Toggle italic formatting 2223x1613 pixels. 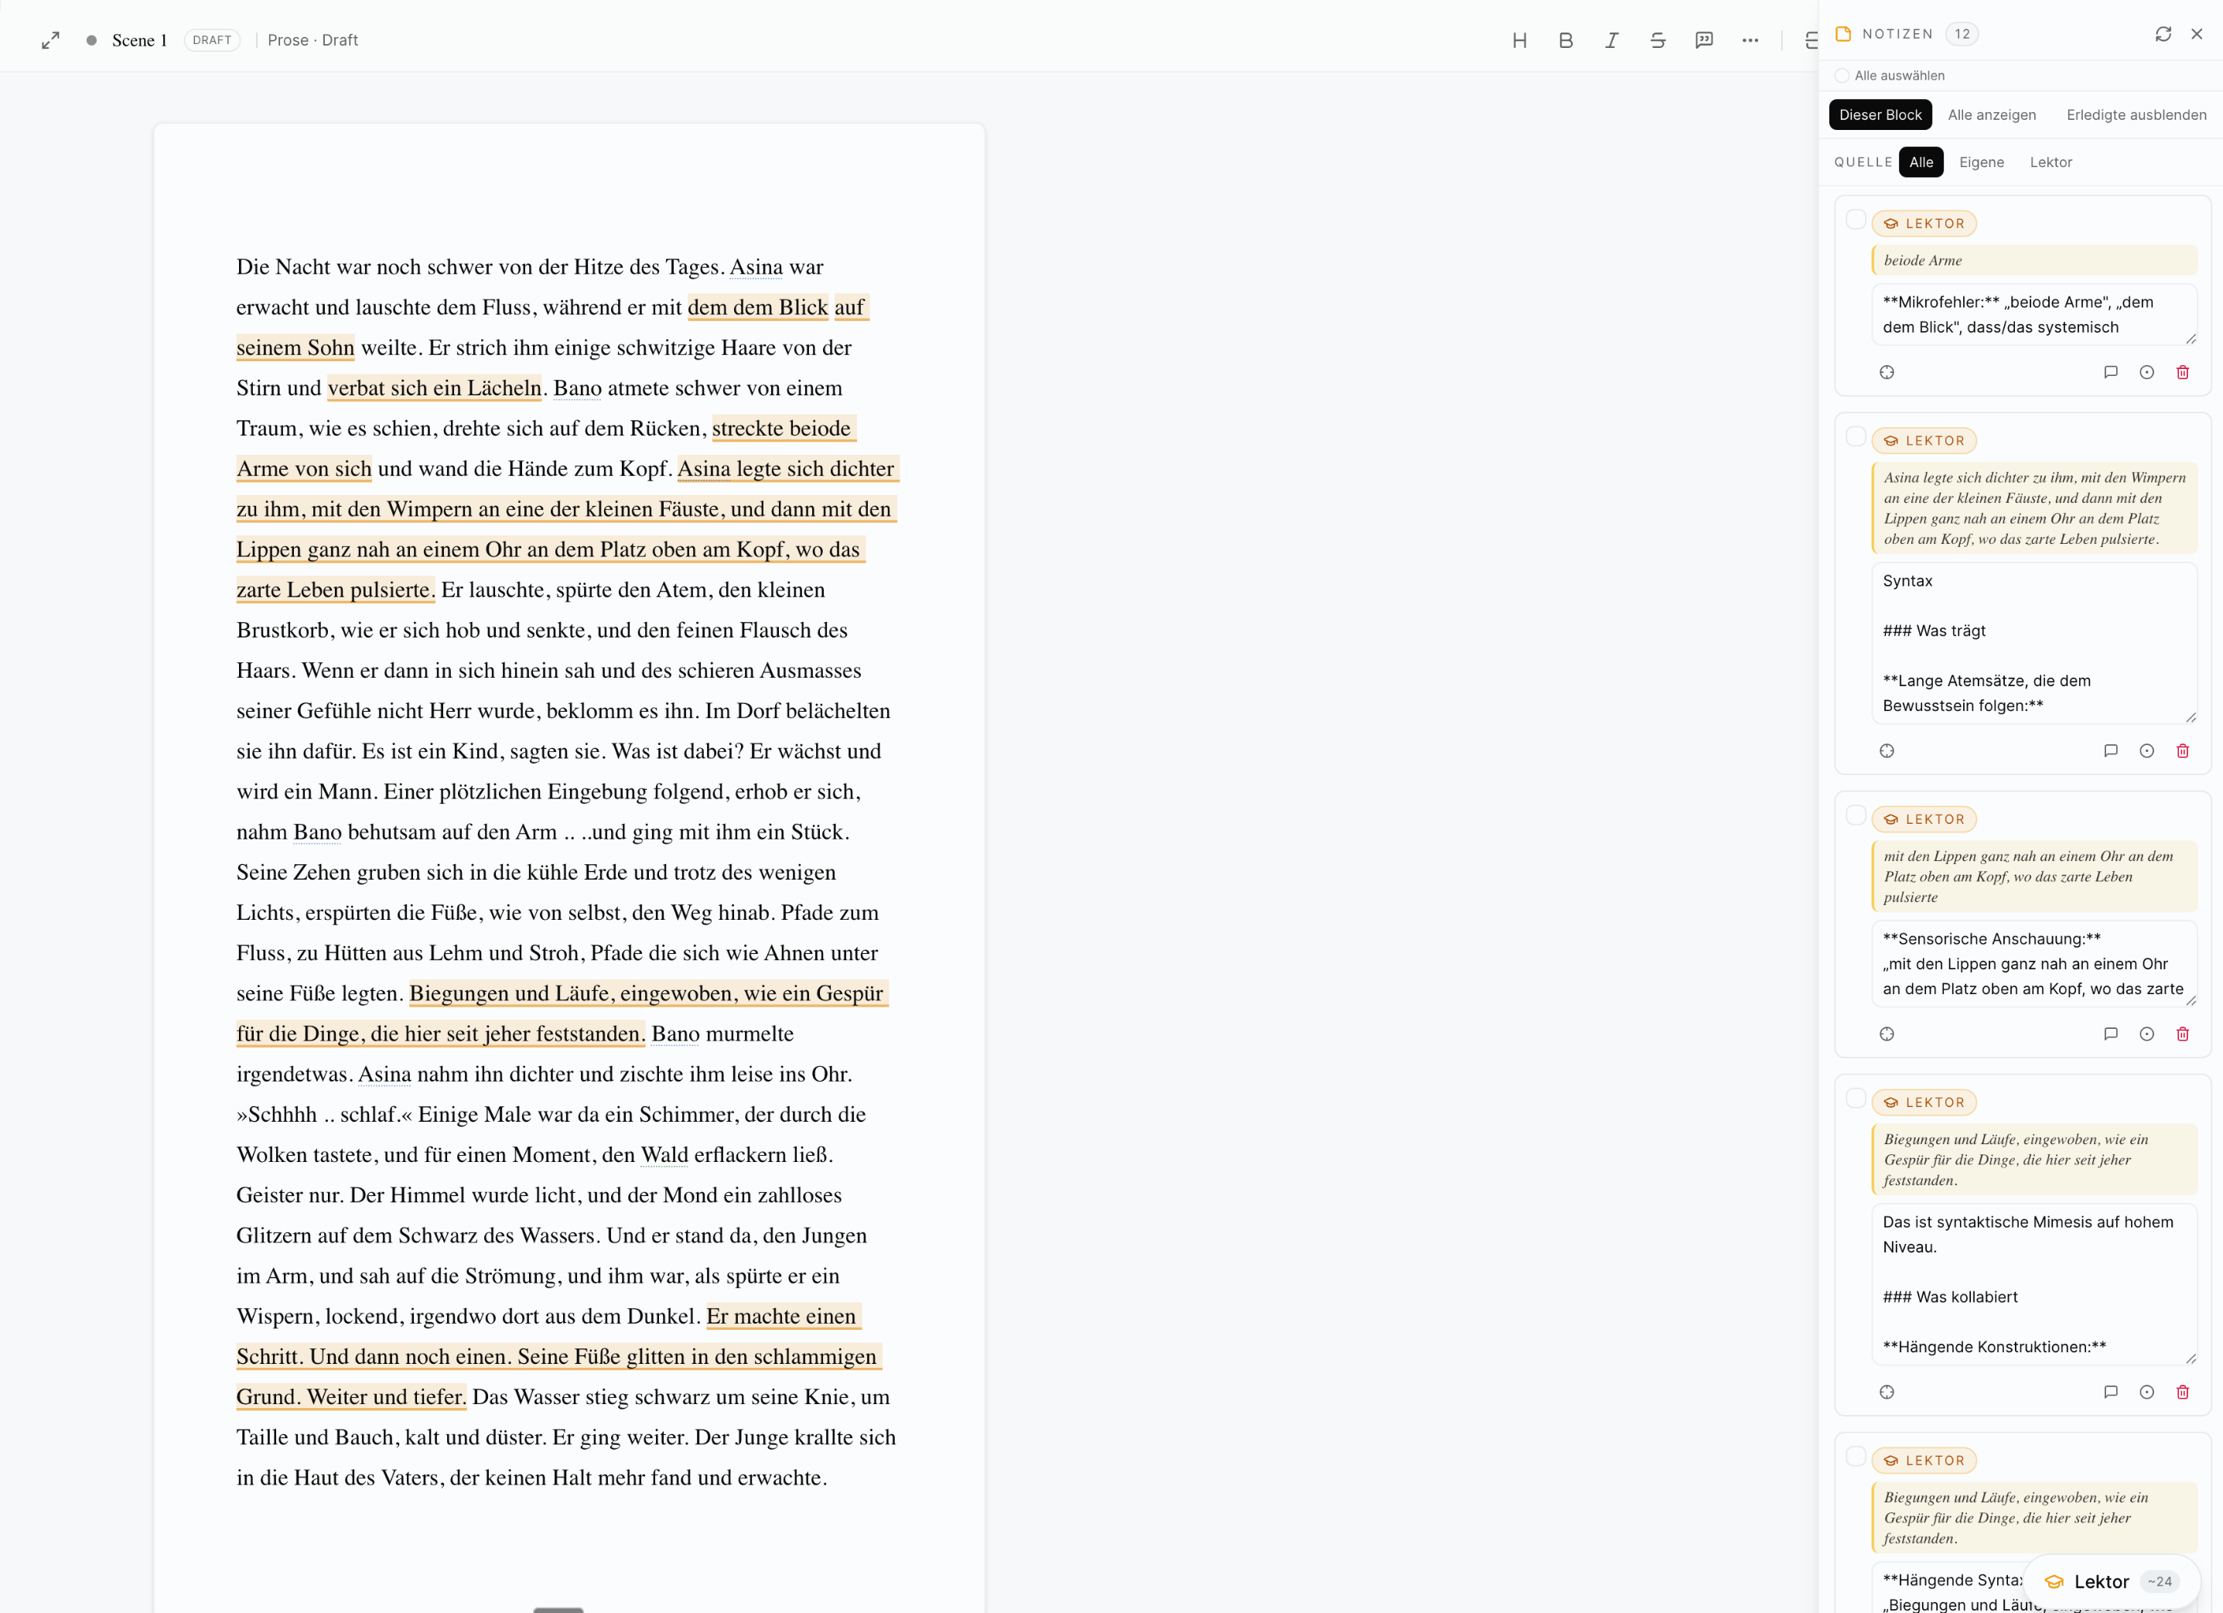(x=1611, y=40)
